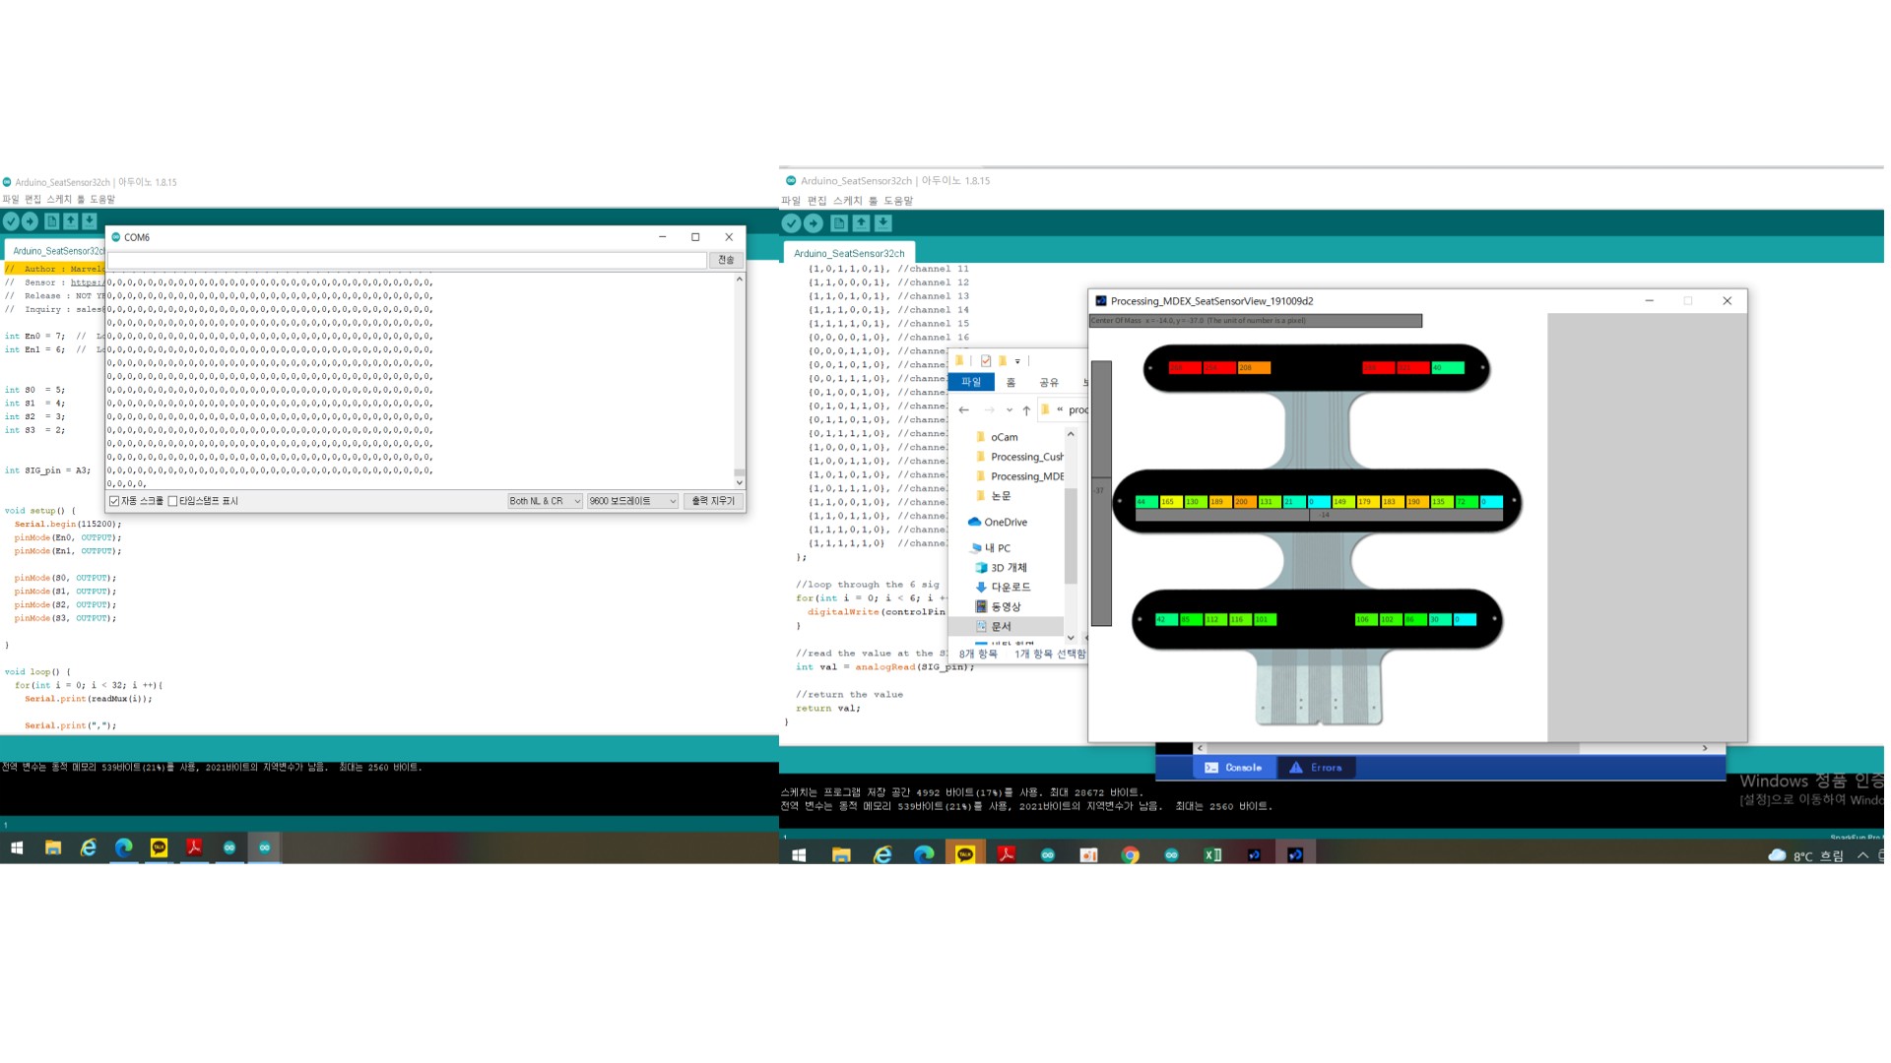The height and width of the screenshot is (1063, 1891).
Task: Enable the 타임스탬프 표시 timestamp checkbox
Action: click(173, 501)
